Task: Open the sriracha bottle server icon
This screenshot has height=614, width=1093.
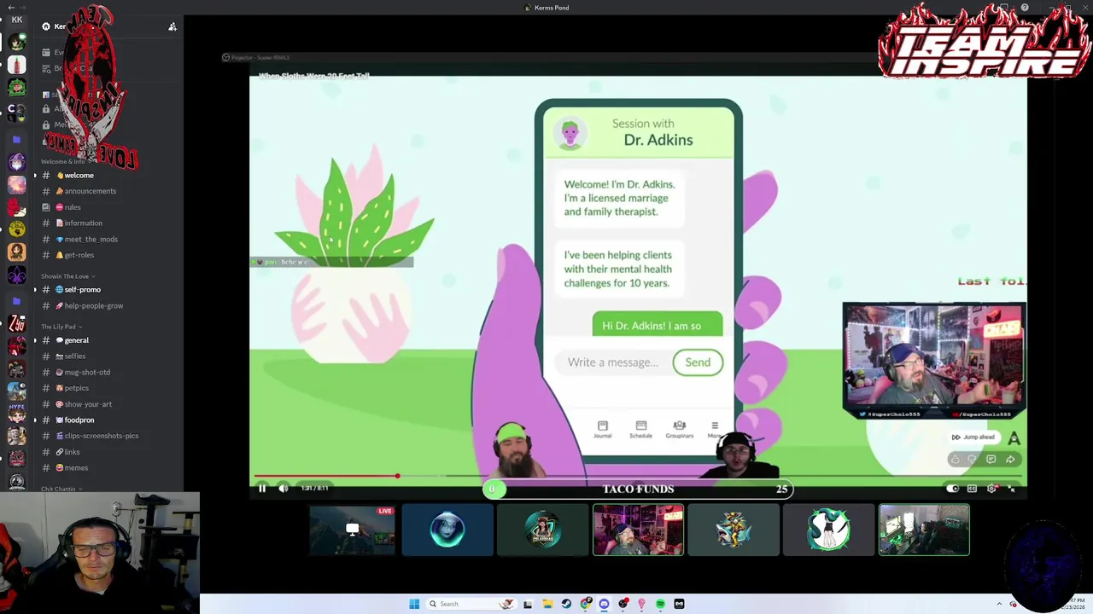Action: point(16,65)
